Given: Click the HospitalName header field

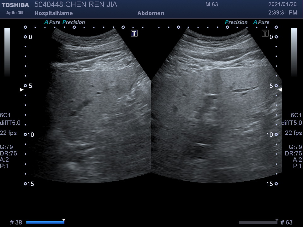Looking at the screenshot, I should [53, 13].
